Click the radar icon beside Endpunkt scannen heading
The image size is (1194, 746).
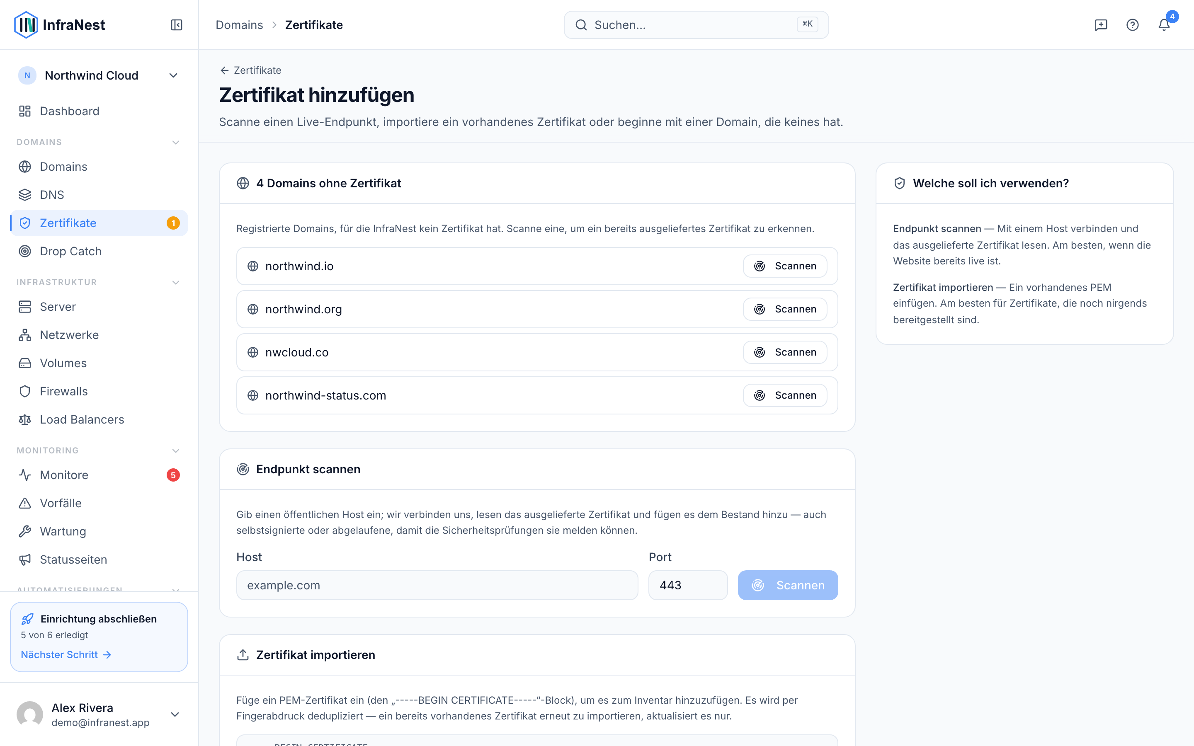click(243, 469)
